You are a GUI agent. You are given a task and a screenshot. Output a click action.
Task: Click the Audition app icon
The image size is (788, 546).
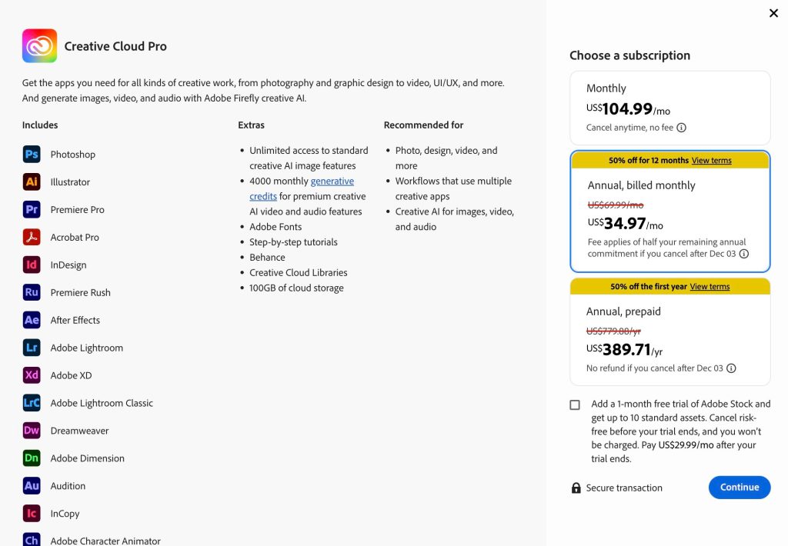point(32,487)
